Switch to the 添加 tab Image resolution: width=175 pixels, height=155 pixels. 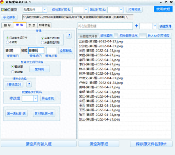click(x=32, y=25)
